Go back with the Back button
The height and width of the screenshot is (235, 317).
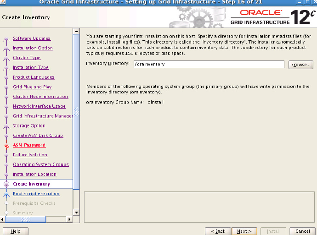[218, 231]
